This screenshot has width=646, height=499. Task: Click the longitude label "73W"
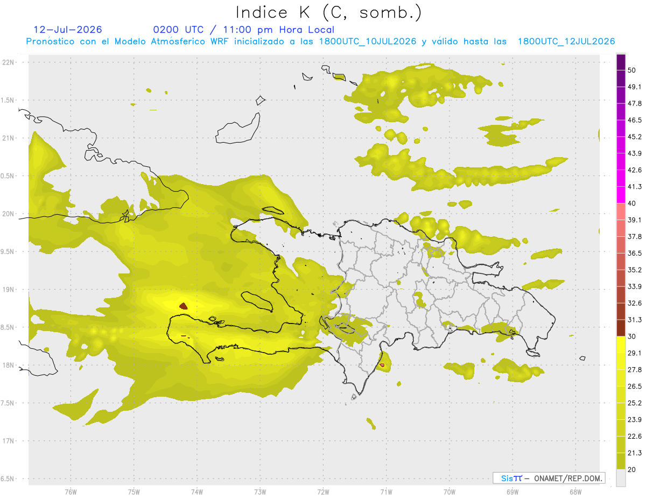coord(260,492)
